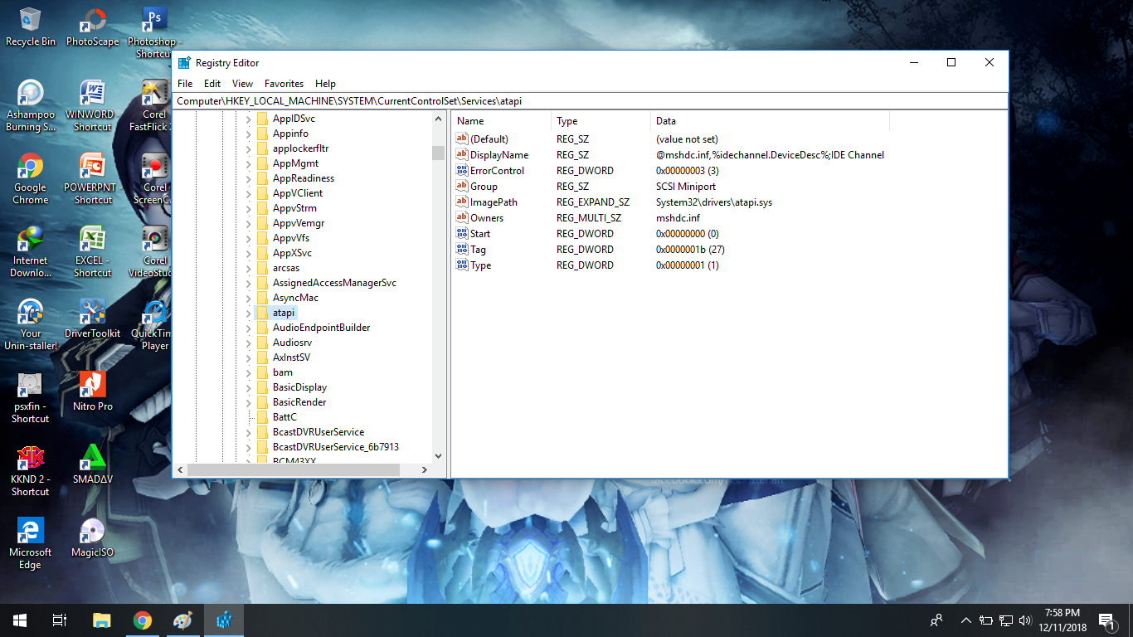Viewport: 1133px width, 637px height.
Task: Expand the AudioEndpointBuilder service node
Action: pos(248,327)
